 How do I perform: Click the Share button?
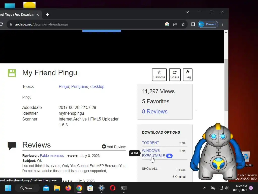[x=175, y=75]
